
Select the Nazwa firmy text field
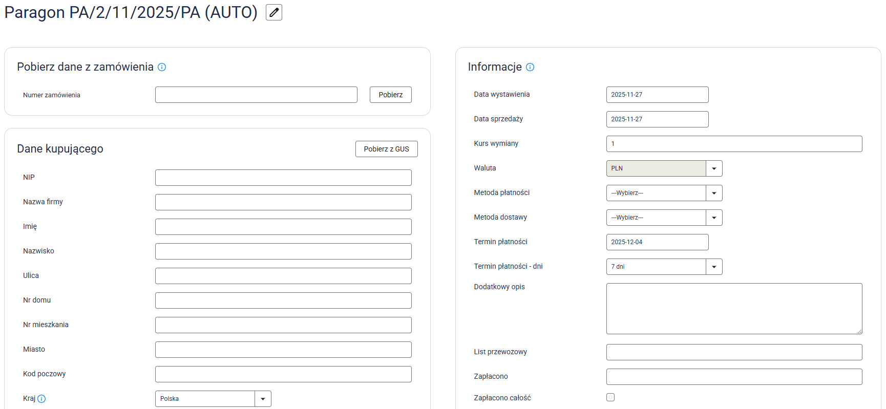point(283,202)
